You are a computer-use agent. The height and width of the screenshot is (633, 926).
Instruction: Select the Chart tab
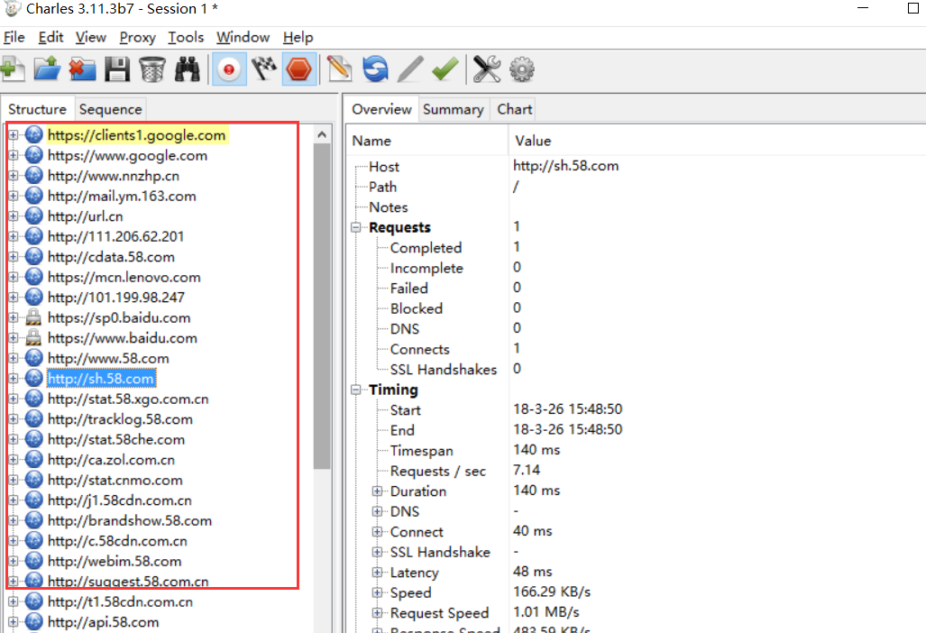[x=514, y=109]
